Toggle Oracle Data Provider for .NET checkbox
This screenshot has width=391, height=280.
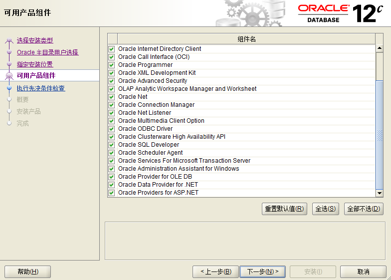[112, 185]
